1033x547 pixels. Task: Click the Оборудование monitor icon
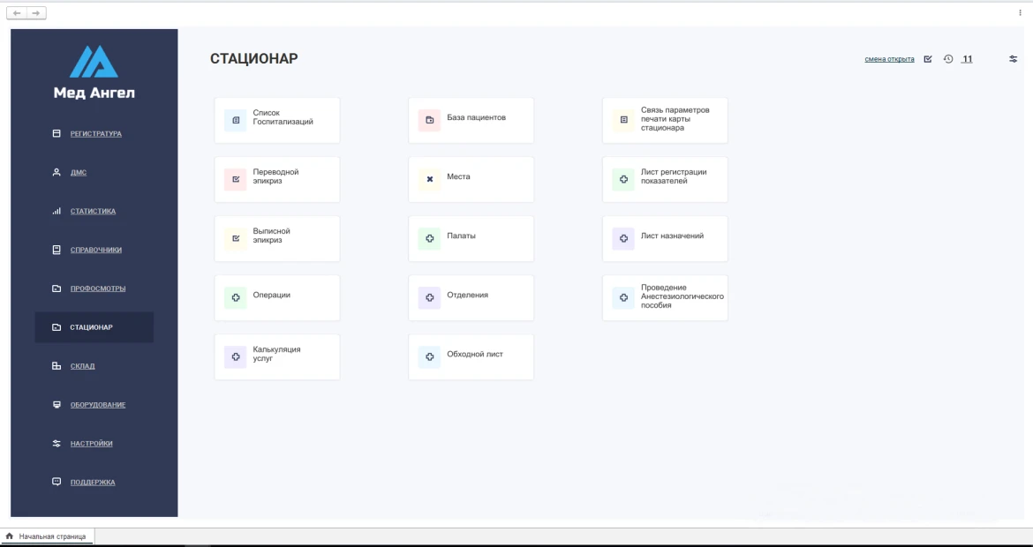coord(57,405)
